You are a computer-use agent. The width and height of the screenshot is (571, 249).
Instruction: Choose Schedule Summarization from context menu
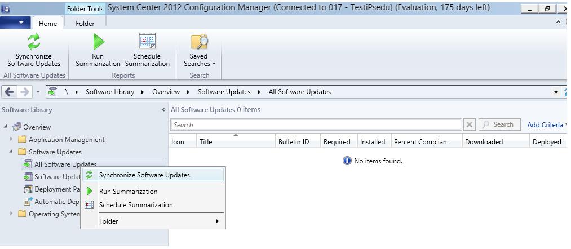point(153,205)
